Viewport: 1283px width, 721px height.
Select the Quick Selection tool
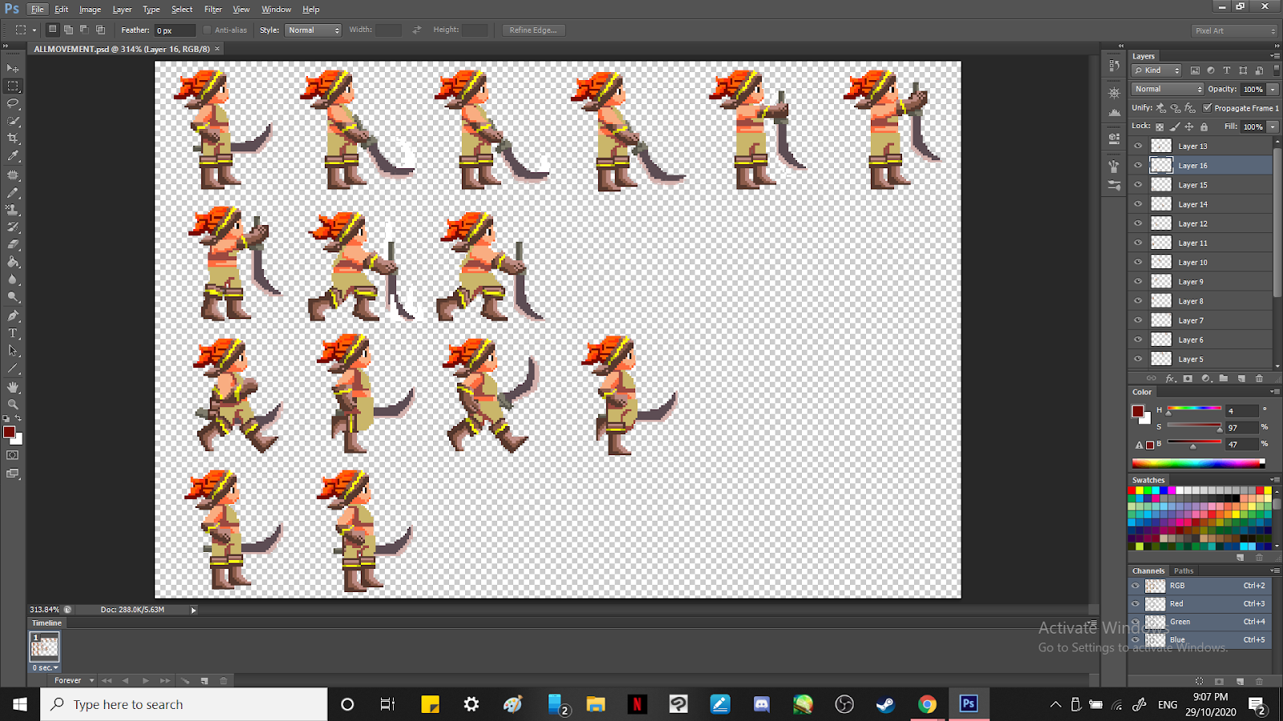[13, 121]
